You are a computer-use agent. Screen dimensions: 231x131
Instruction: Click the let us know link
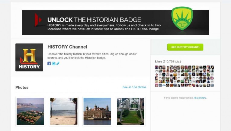pyautogui.click(x=200, y=98)
